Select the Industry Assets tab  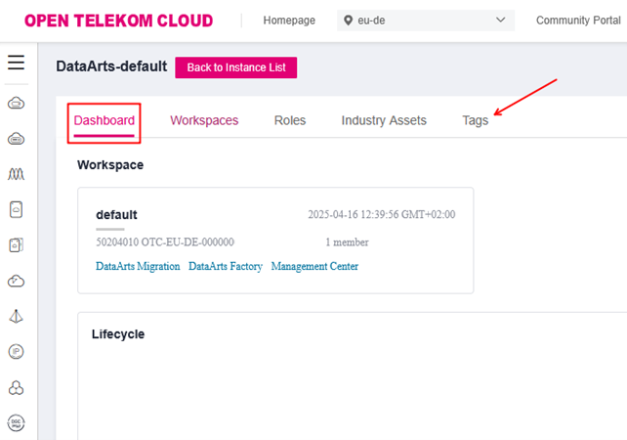tap(384, 120)
